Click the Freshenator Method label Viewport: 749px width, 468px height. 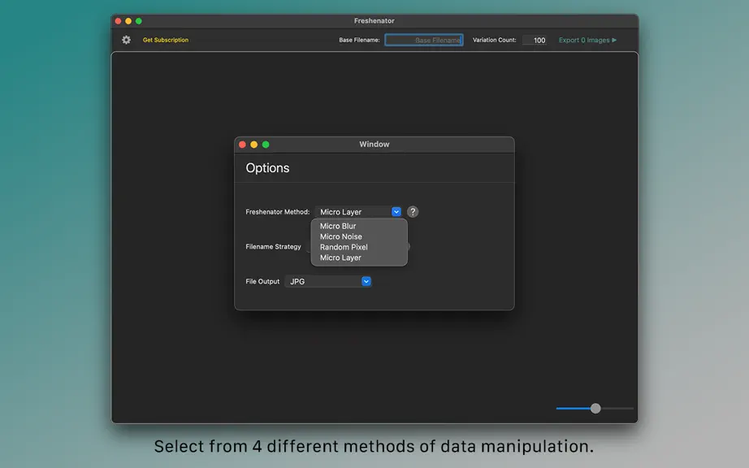tap(278, 212)
